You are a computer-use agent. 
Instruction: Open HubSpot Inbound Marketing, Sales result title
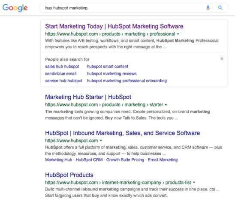pos(123,133)
